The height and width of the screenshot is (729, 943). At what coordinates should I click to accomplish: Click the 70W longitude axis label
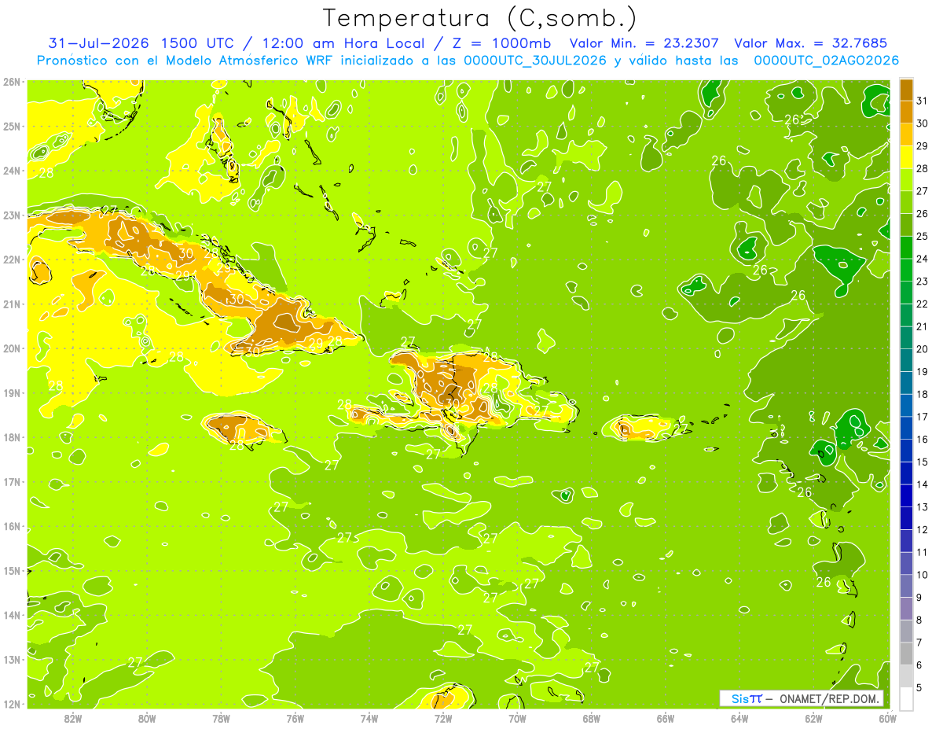point(517,718)
